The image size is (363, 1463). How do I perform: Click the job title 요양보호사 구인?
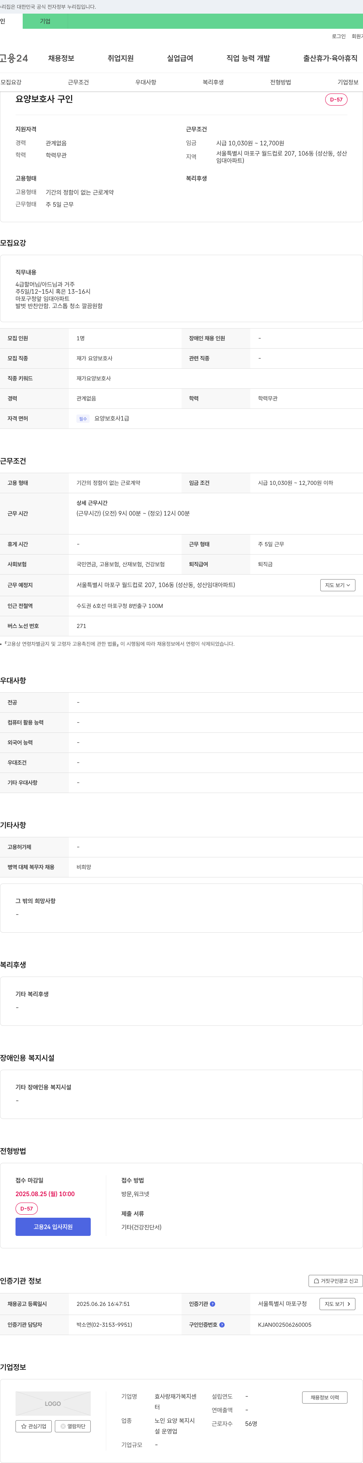tap(44, 99)
